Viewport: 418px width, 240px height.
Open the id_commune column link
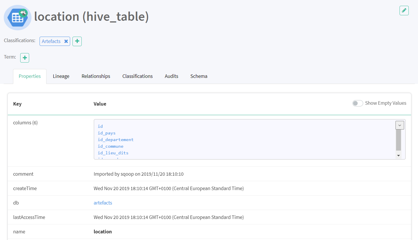[x=111, y=146]
